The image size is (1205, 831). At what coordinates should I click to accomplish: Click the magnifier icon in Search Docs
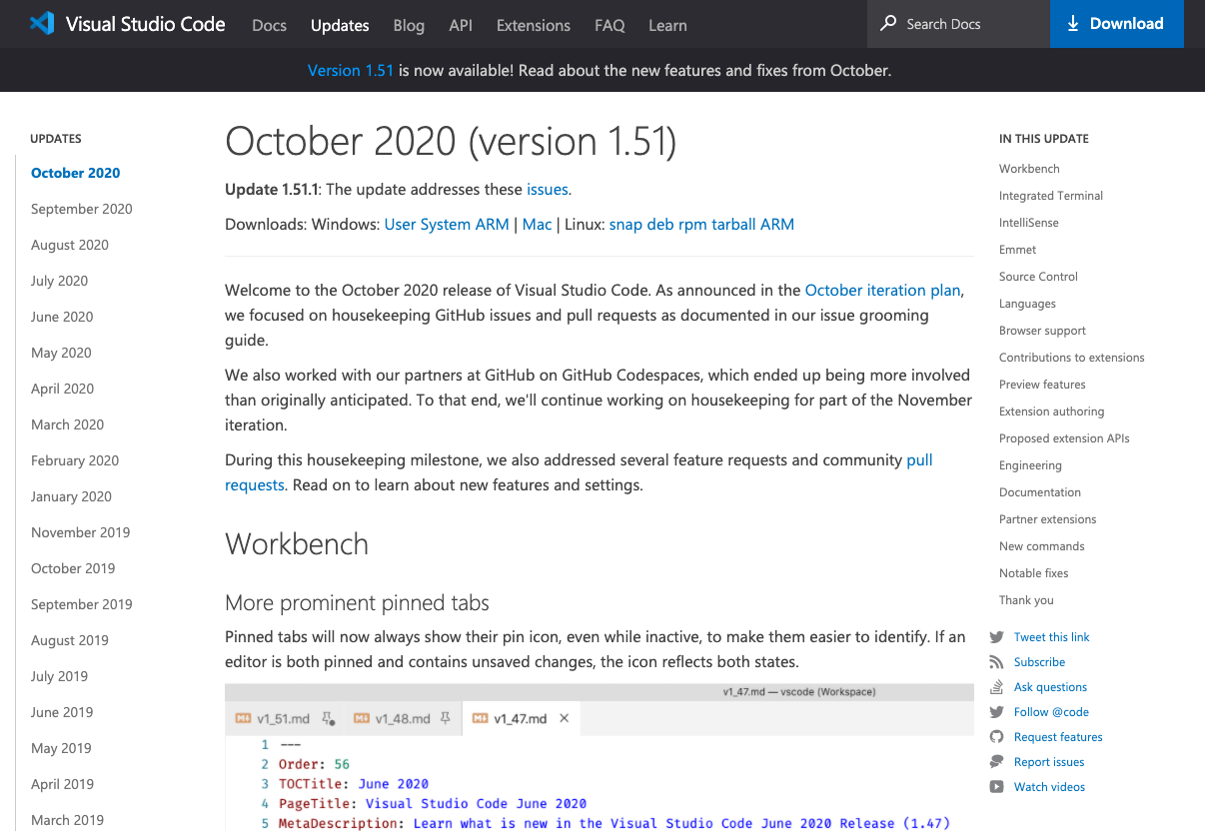click(x=888, y=23)
